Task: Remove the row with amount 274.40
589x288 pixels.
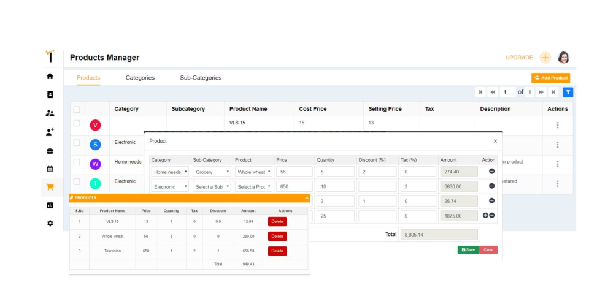Action: 491,171
